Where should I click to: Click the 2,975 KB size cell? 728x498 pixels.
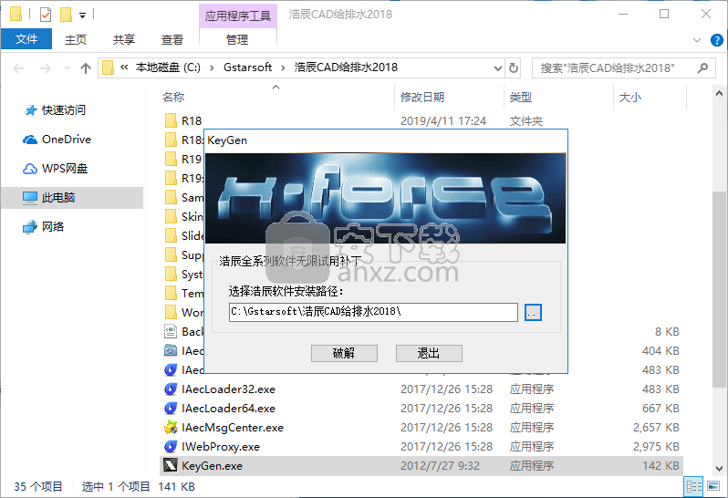(x=656, y=447)
